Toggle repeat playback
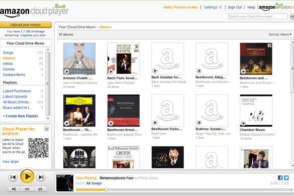The image size is (294, 196). tap(40, 189)
